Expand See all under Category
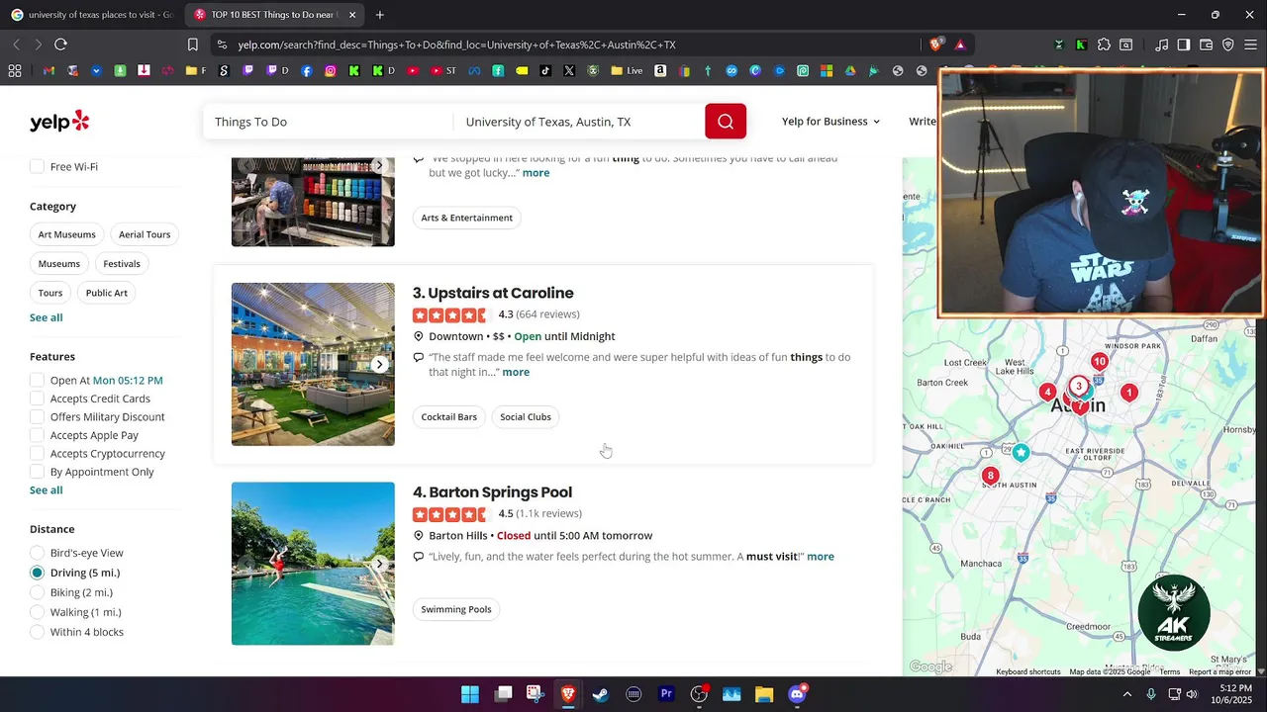The height and width of the screenshot is (712, 1267). pyautogui.click(x=46, y=317)
